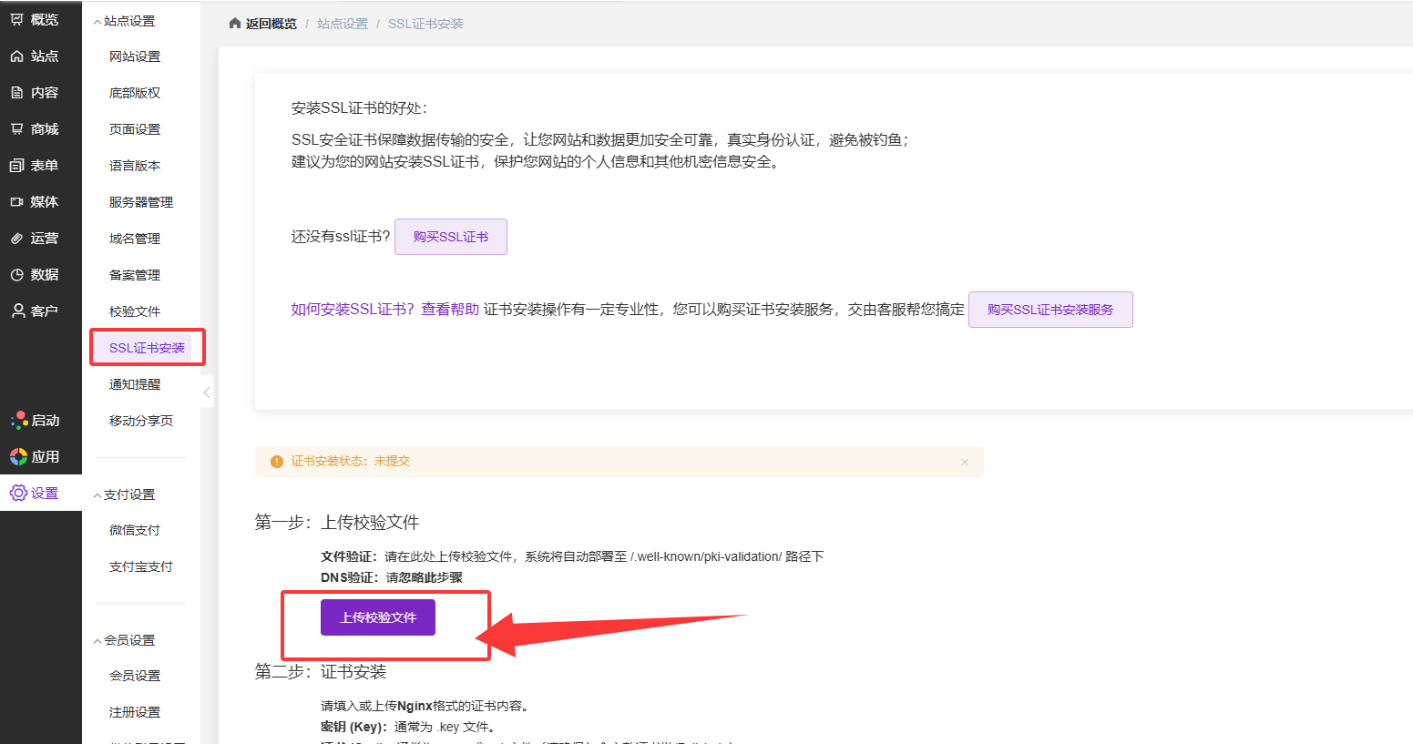The height and width of the screenshot is (744, 1413).
Task: Click the orange warning icon in the status notice
Action: [x=277, y=462]
